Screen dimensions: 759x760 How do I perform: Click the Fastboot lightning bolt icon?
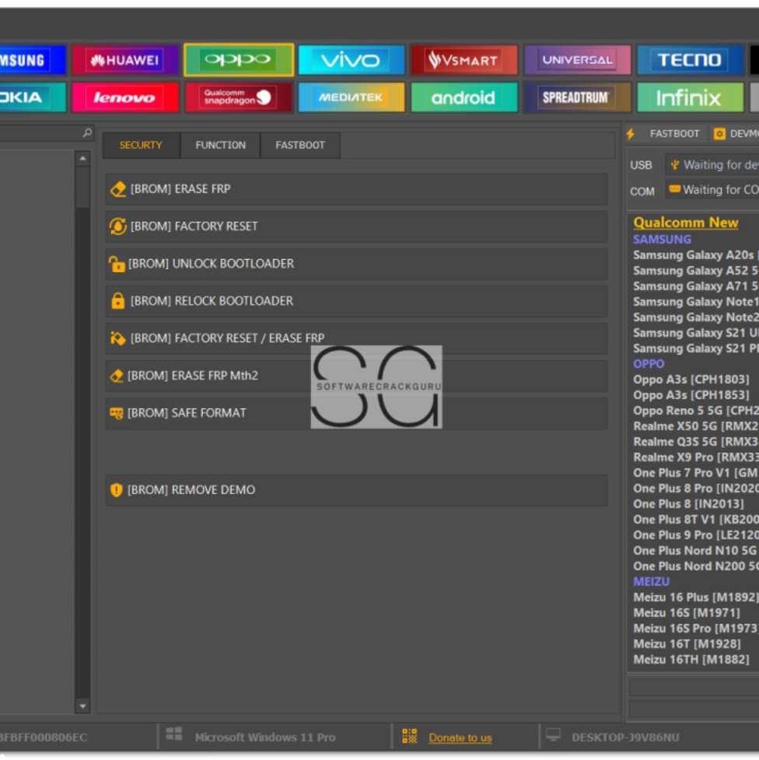point(631,134)
